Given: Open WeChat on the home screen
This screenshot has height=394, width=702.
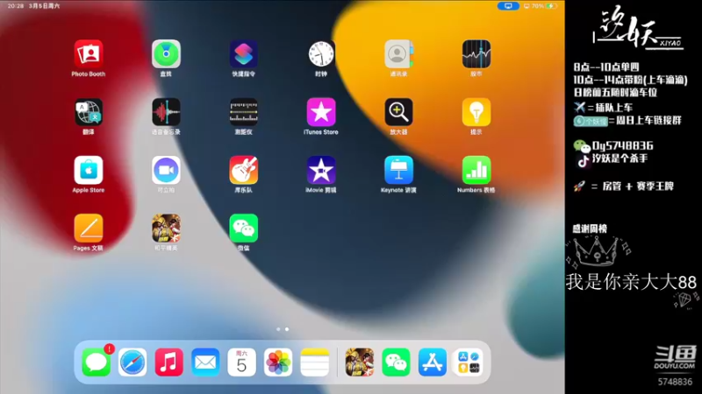Looking at the screenshot, I should click(244, 229).
